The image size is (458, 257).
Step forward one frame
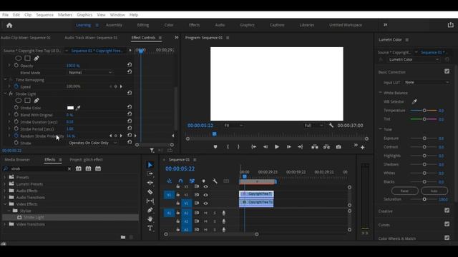coord(288,147)
